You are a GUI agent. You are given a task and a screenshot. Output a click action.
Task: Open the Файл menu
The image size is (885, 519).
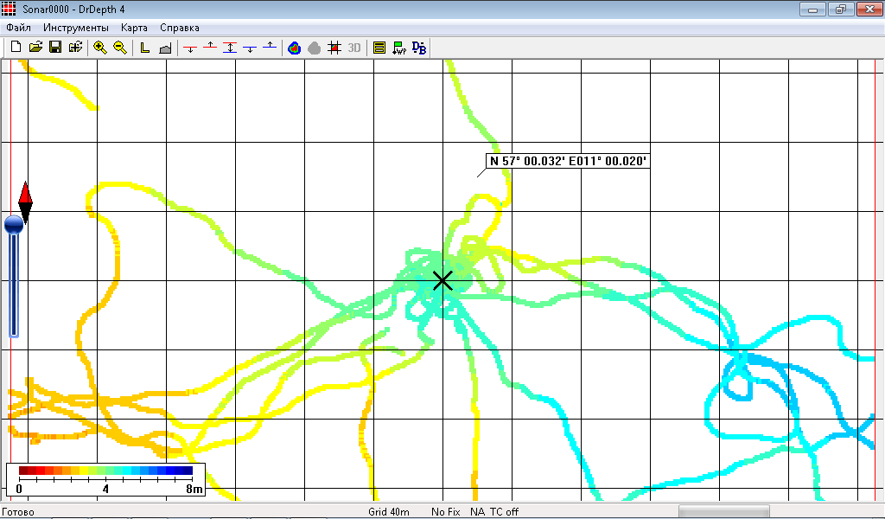pyautogui.click(x=18, y=28)
